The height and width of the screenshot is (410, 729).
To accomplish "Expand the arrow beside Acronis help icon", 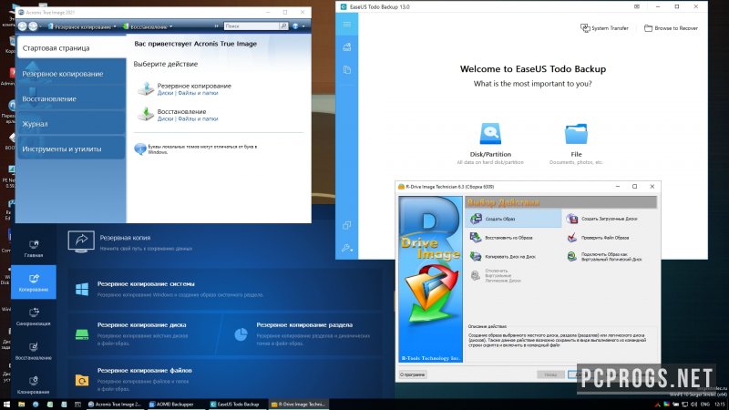I will [303, 26].
